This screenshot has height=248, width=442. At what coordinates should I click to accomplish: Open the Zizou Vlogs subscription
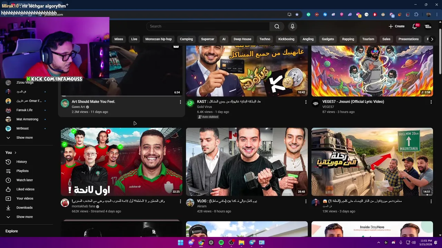[x=26, y=83]
